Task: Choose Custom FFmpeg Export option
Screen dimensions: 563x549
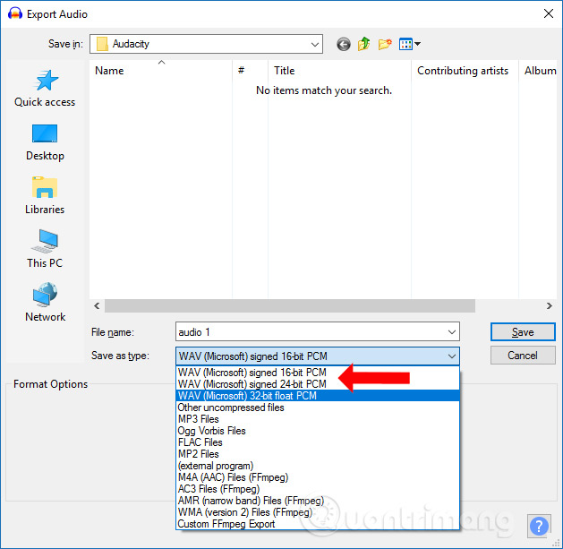Action: coord(318,524)
